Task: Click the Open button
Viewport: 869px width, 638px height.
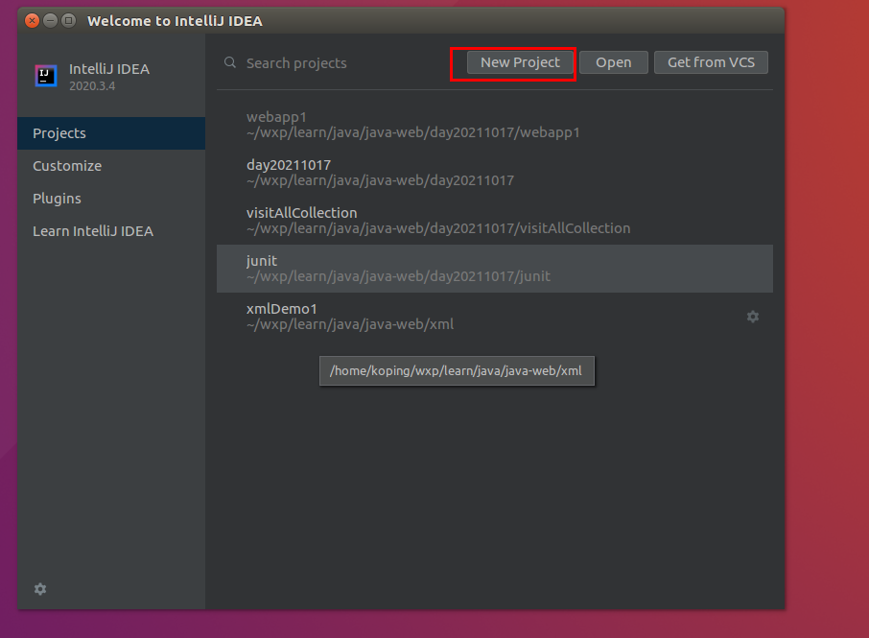Action: [614, 62]
